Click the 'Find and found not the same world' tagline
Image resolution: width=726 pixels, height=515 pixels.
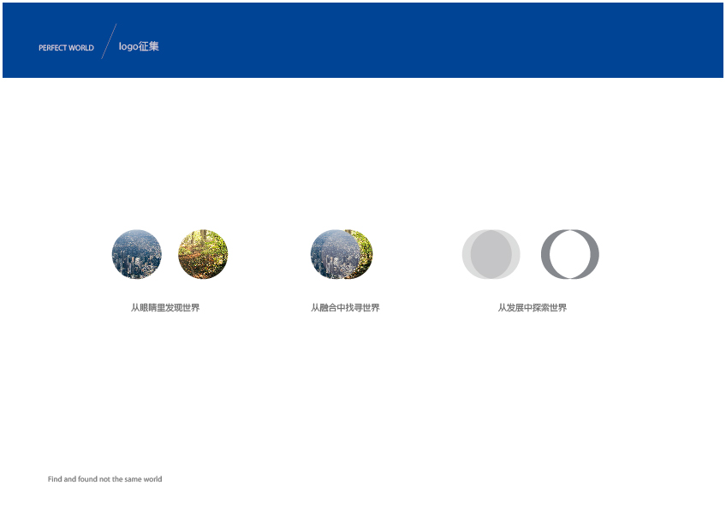coord(105,479)
